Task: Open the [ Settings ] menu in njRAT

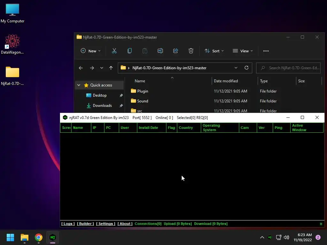Action: 105,224
